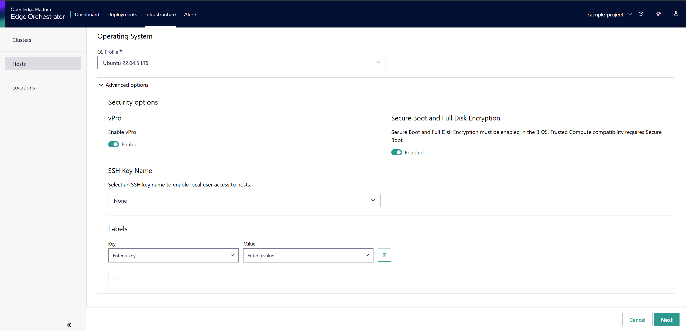Open the help question mark icon
The image size is (686, 332).
641,14
